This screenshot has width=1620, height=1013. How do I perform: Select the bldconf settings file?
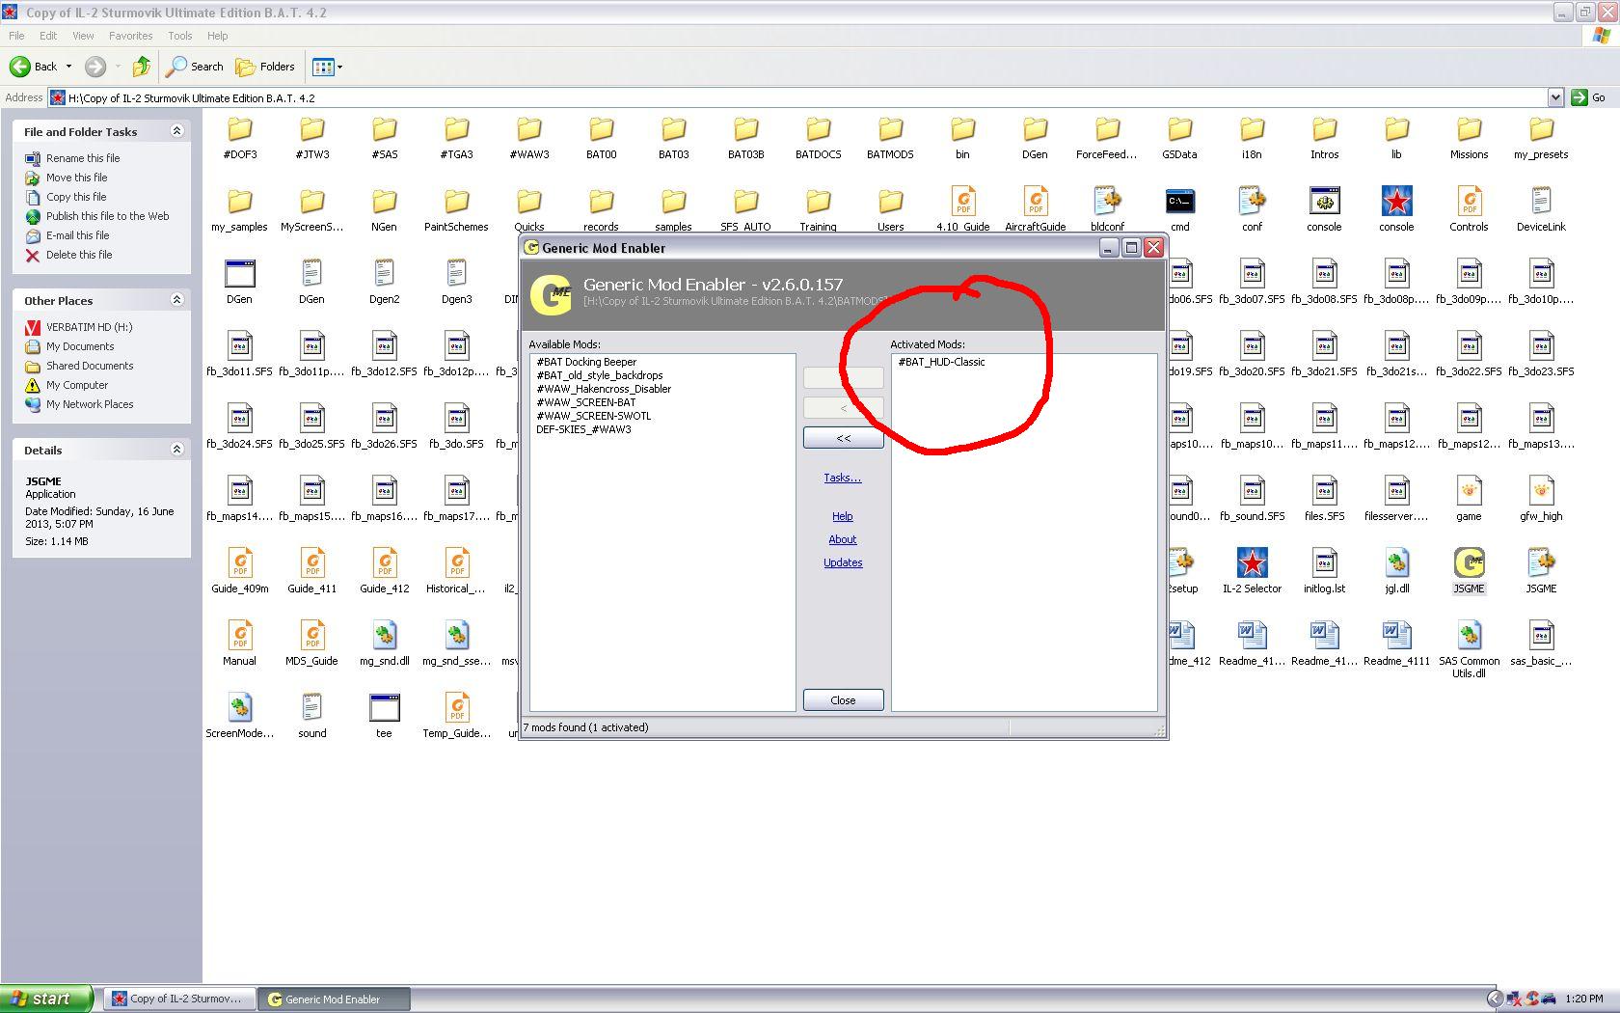(1107, 209)
